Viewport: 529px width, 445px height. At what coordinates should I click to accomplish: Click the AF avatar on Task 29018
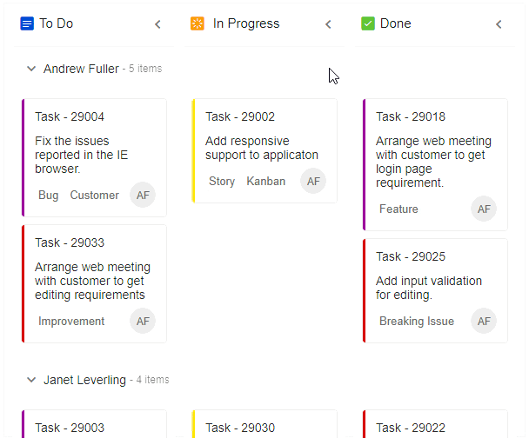coord(484,209)
